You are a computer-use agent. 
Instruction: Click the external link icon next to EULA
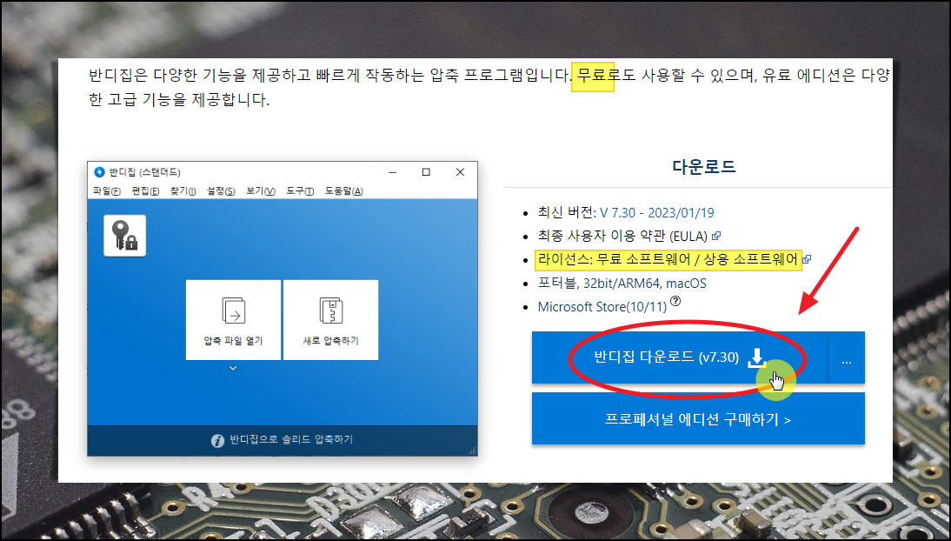(715, 236)
